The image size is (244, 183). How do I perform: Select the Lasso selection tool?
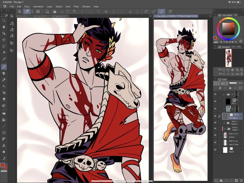[4, 46]
